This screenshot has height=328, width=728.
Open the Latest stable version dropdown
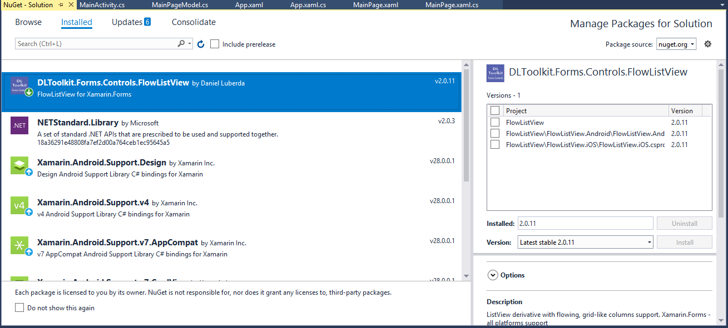[585, 242]
